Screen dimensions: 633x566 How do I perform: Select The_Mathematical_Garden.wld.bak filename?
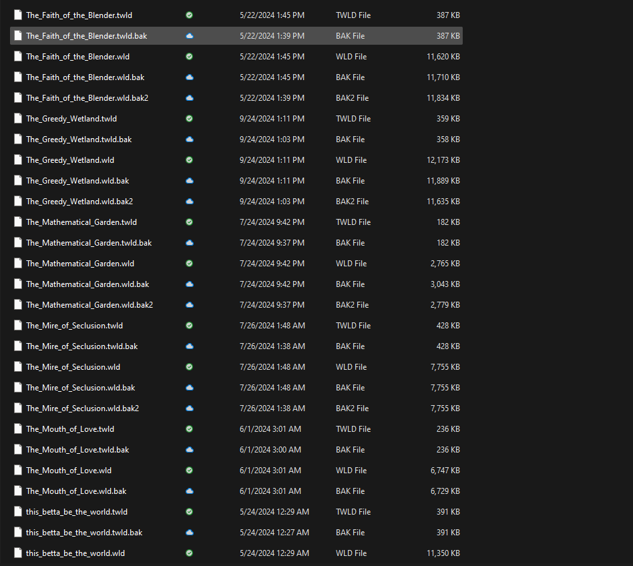(87, 284)
